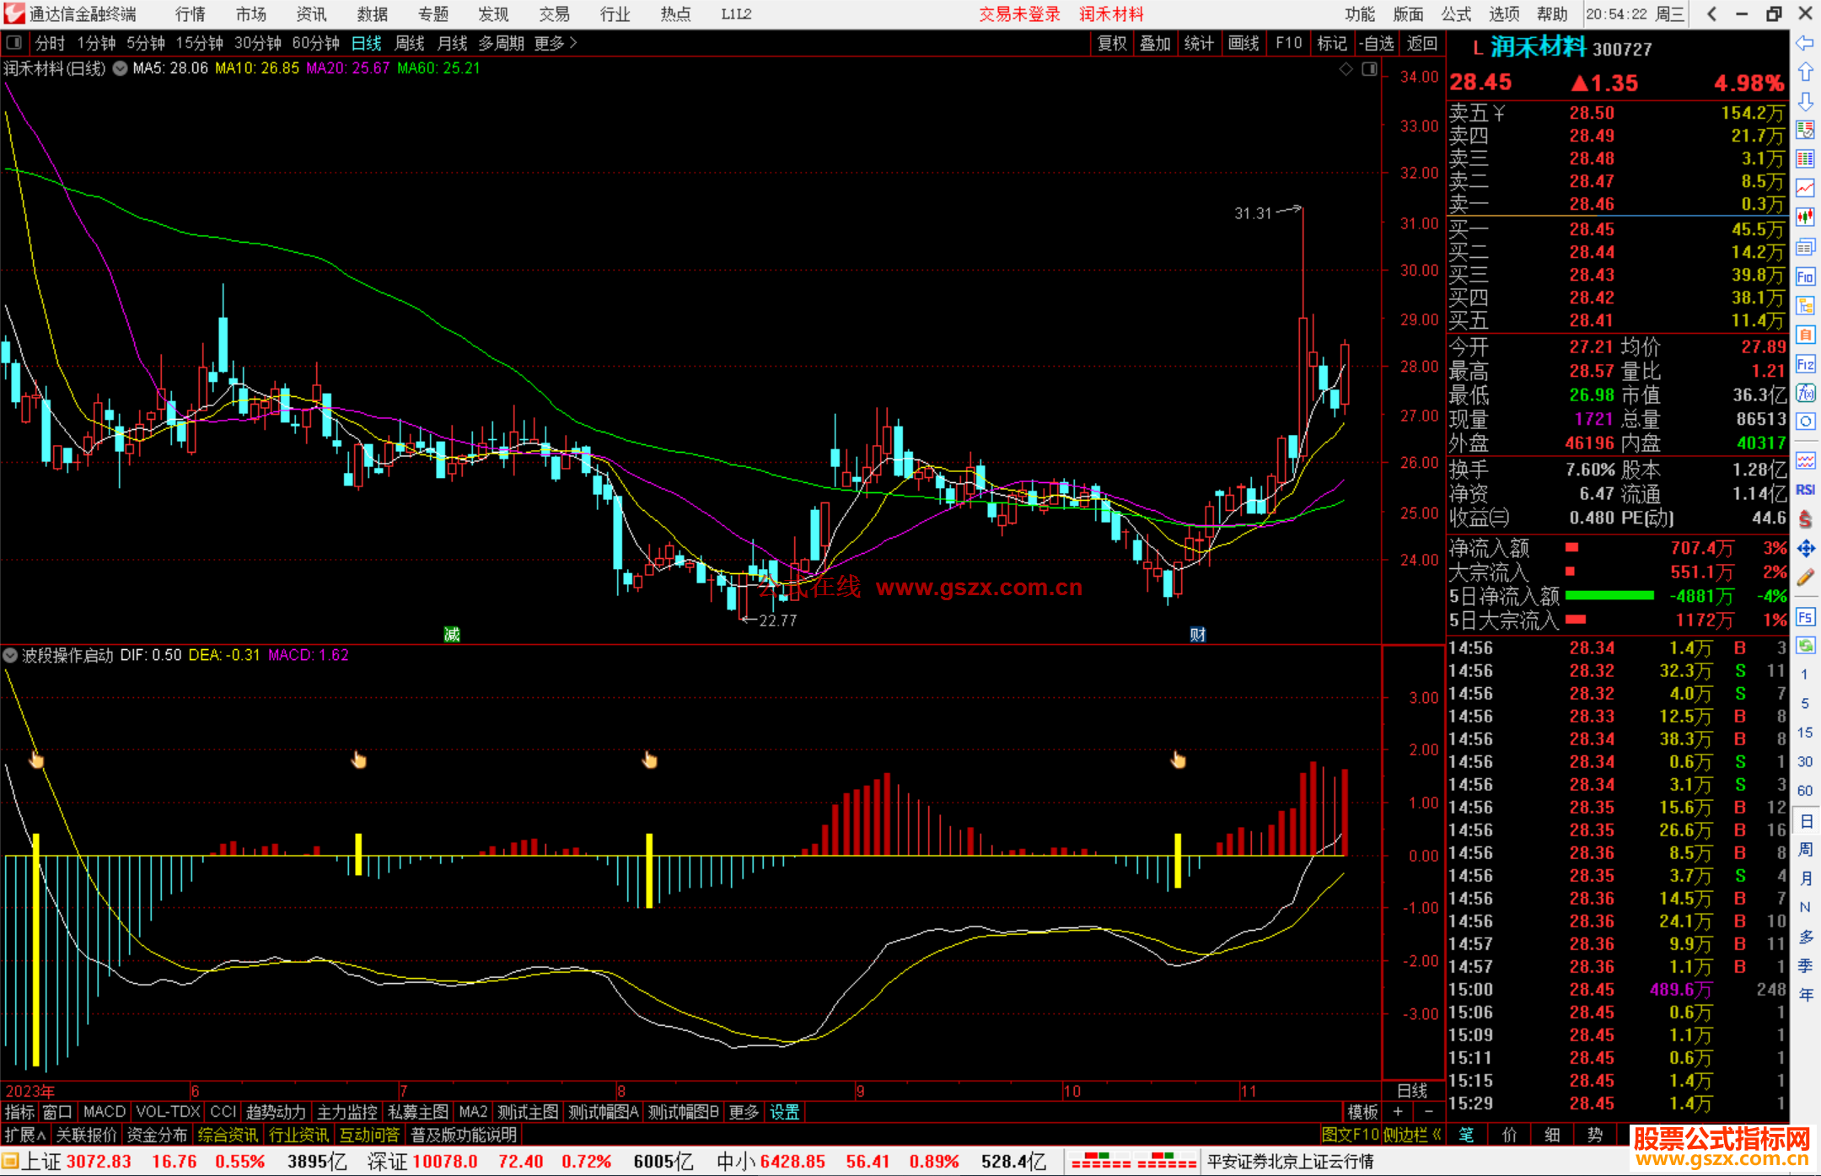1821x1176 pixels.
Task: Open the formula f(x) sidebar icon
Action: pos(1805,393)
